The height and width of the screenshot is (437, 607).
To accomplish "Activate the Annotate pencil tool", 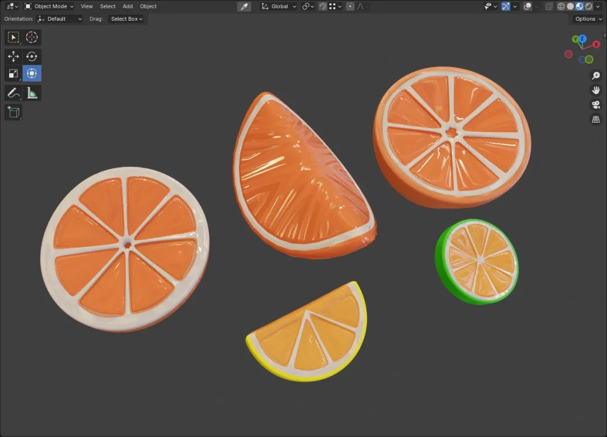I will [13, 93].
